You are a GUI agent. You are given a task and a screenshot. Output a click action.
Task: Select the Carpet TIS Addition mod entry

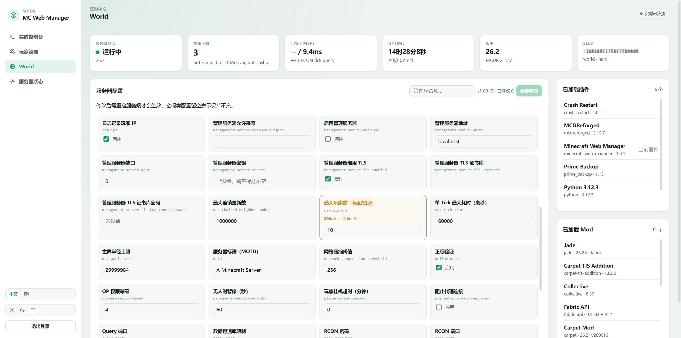pos(611,269)
